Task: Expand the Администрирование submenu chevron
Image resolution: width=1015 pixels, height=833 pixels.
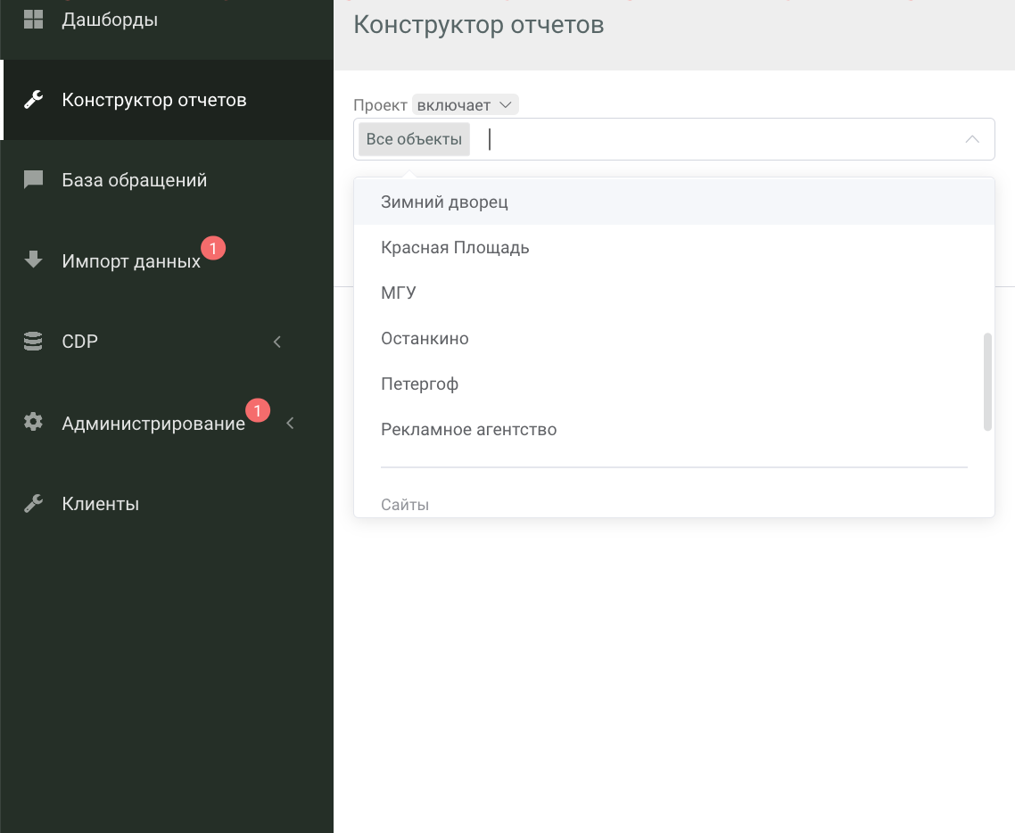Action: tap(290, 424)
